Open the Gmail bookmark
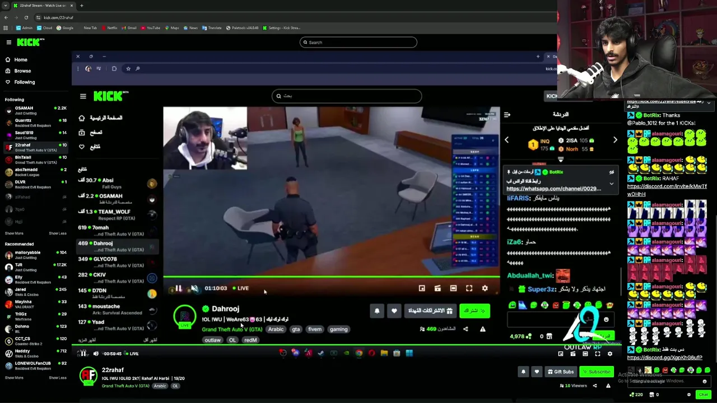 (x=129, y=28)
